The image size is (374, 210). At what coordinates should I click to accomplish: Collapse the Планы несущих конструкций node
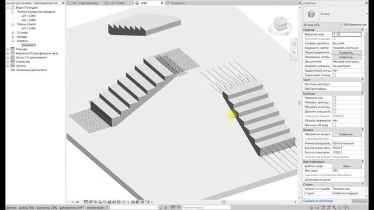13,12
